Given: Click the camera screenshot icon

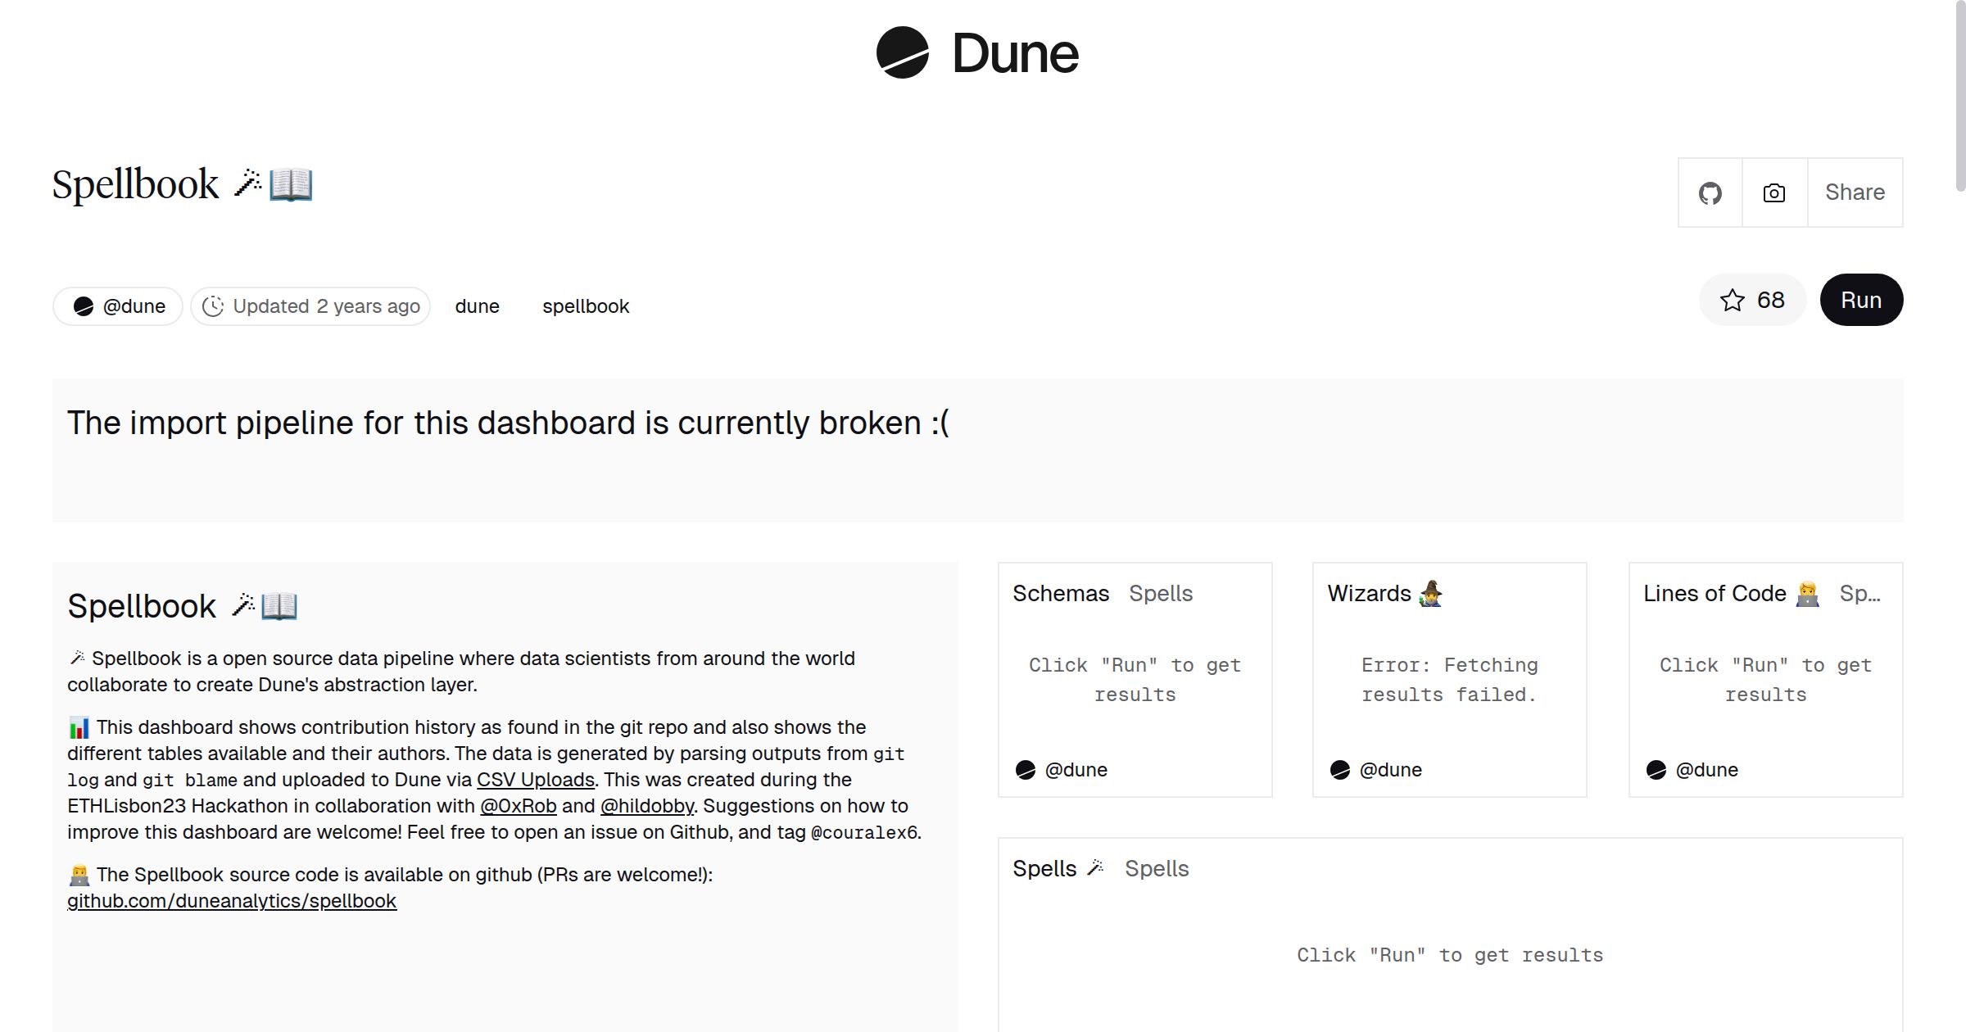Looking at the screenshot, I should pos(1773,193).
